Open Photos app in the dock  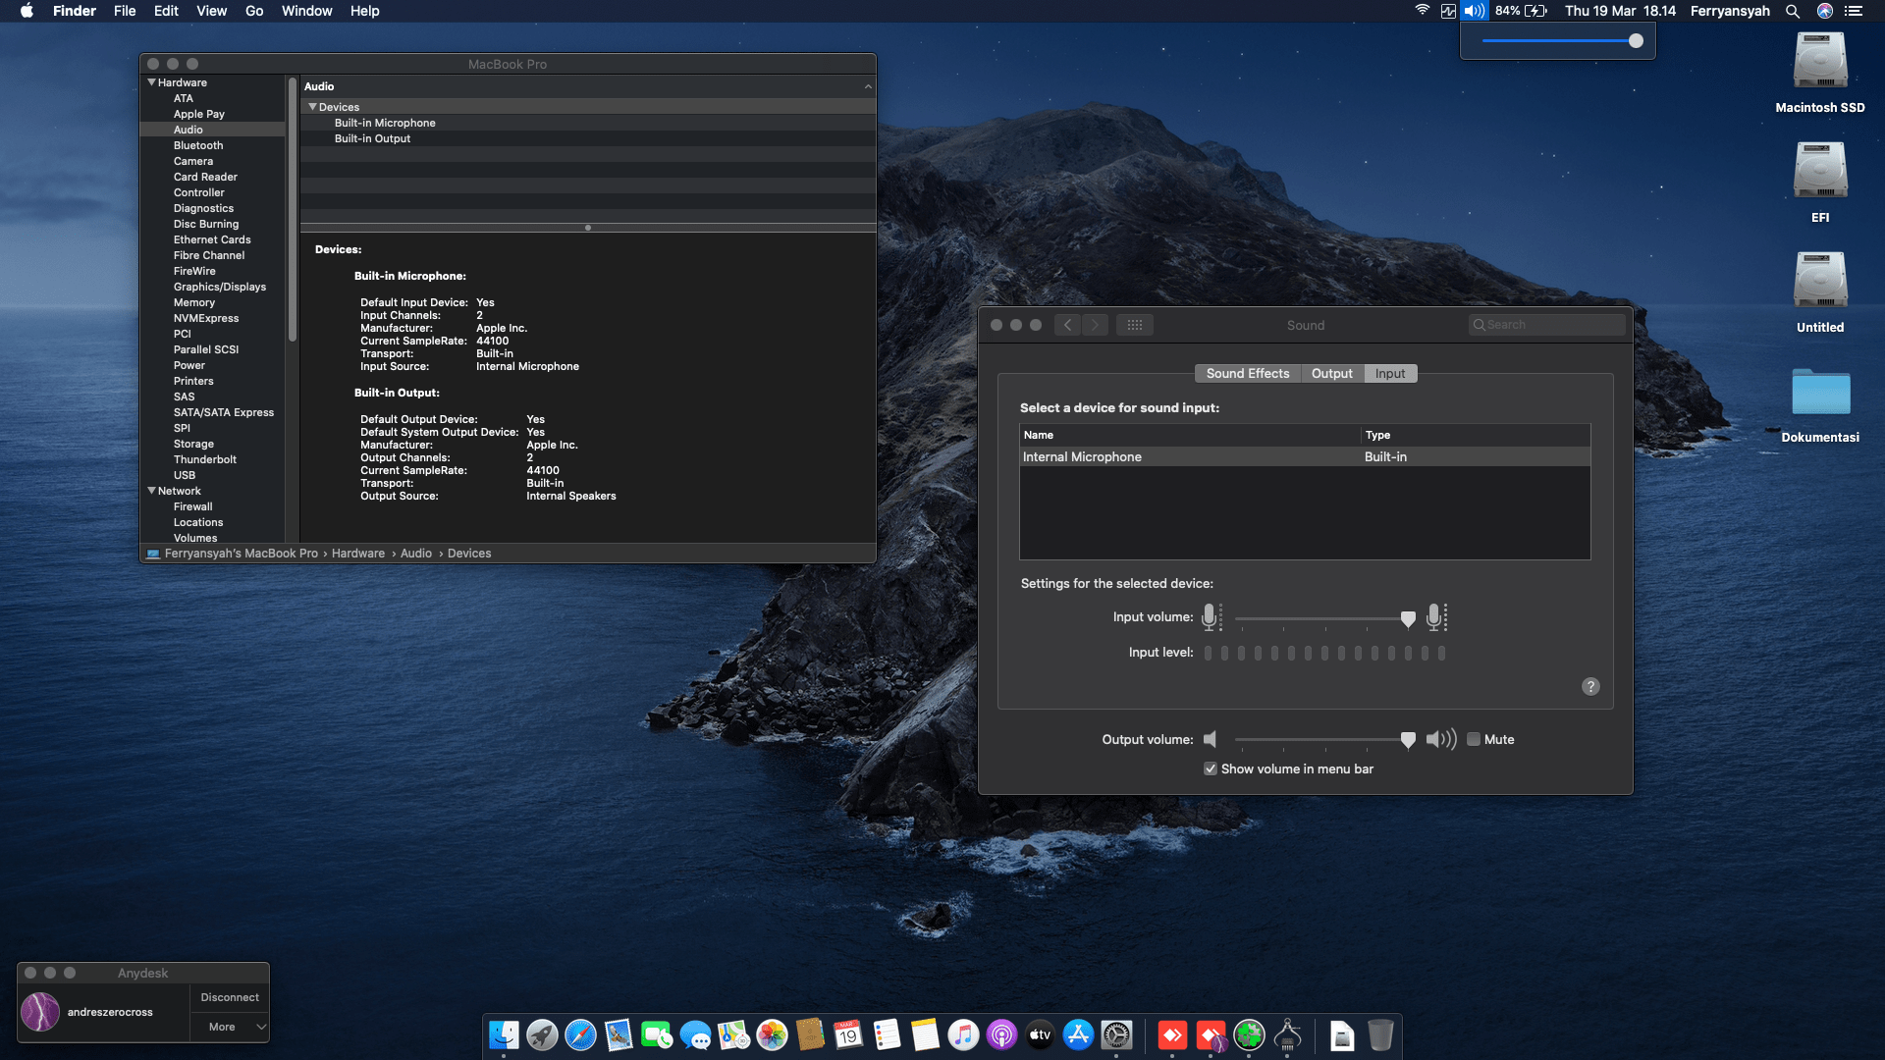(x=772, y=1034)
